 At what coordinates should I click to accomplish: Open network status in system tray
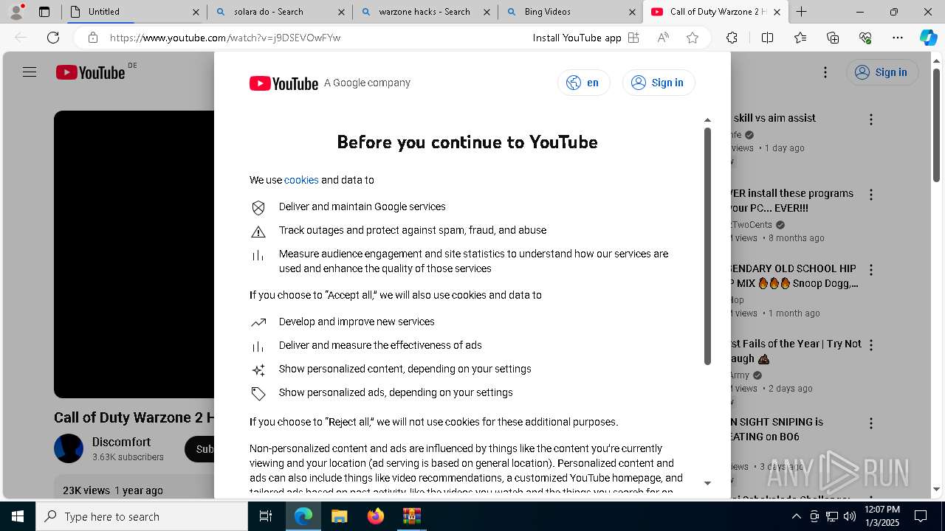coord(831,516)
